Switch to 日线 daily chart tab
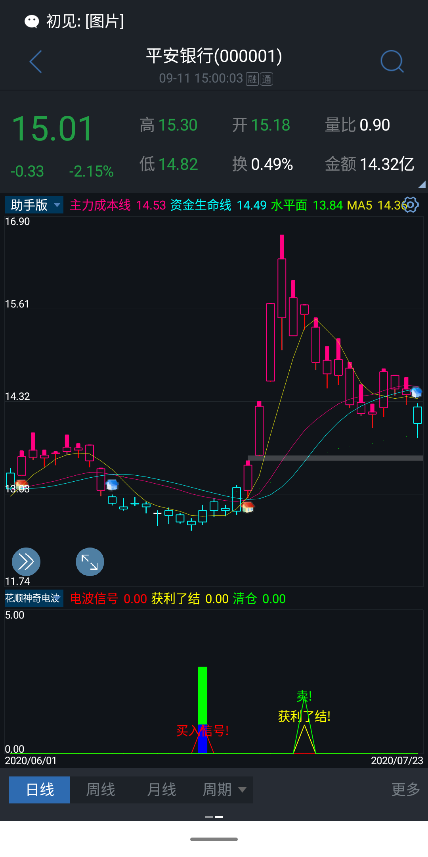This screenshot has height=857, width=428. point(40,790)
